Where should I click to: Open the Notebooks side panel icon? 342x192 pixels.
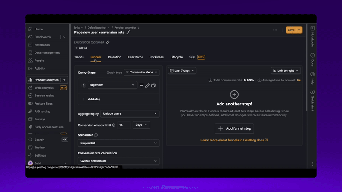tap(313, 29)
